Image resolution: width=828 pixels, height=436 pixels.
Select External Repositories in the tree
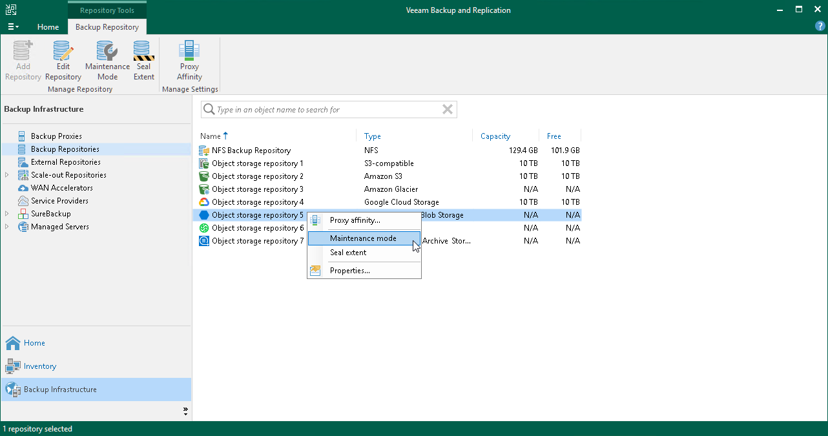[66, 162]
